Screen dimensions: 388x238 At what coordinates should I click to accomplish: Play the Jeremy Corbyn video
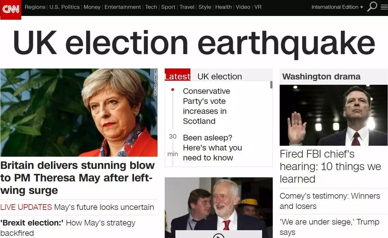[219, 235]
